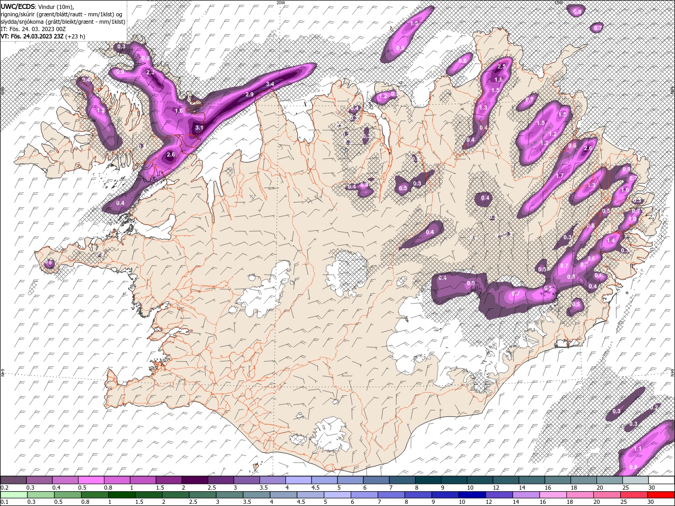675x506 pixels.
Task: Click the bright pink 0.5 snow legend swatch
Action: coord(91,480)
